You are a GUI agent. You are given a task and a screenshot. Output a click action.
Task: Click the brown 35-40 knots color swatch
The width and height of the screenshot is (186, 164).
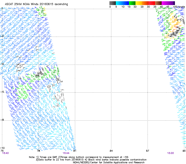coord(158,3)
